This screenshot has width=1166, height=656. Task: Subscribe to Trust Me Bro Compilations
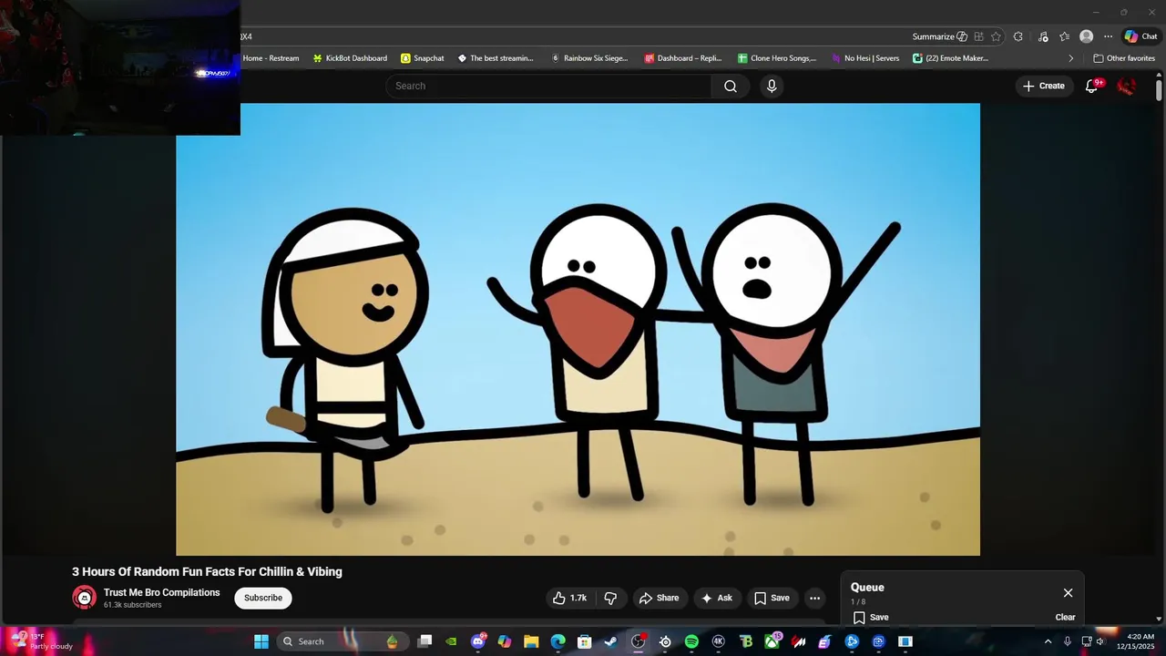(263, 598)
